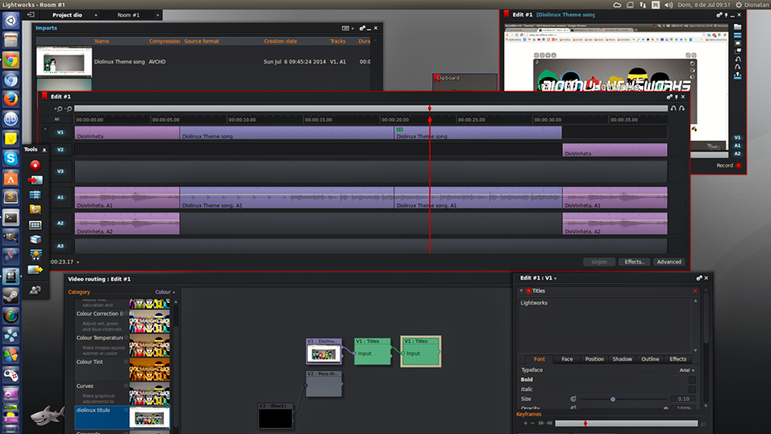Switch to the Shadow tab
771x434 pixels.
click(x=622, y=359)
